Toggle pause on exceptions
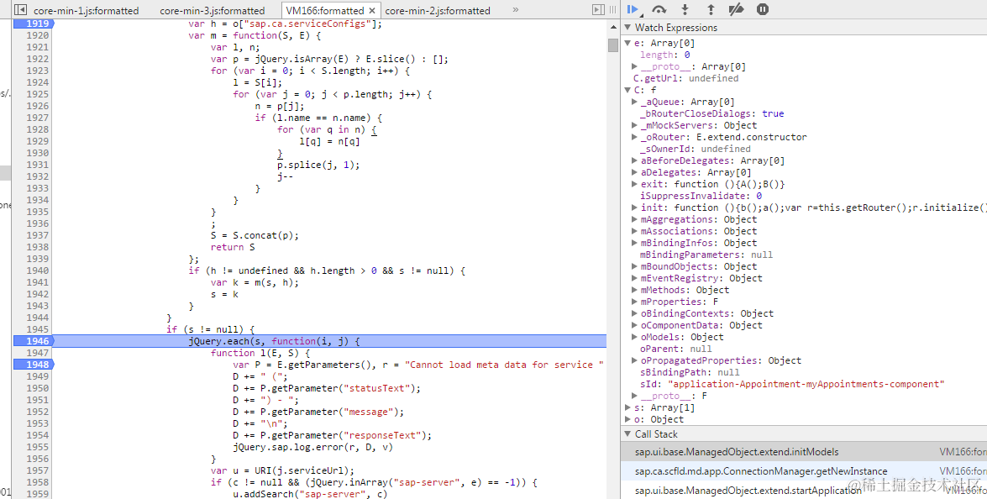Screen dimensions: 987x499 pos(762,9)
